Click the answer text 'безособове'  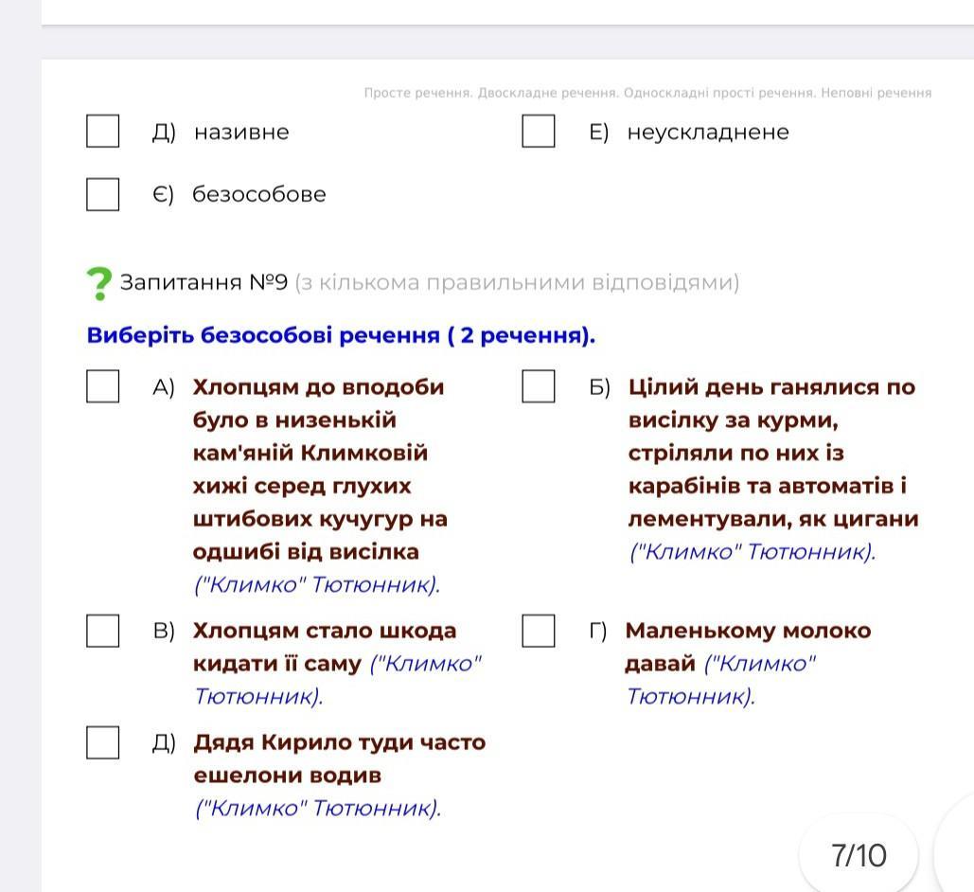[259, 194]
